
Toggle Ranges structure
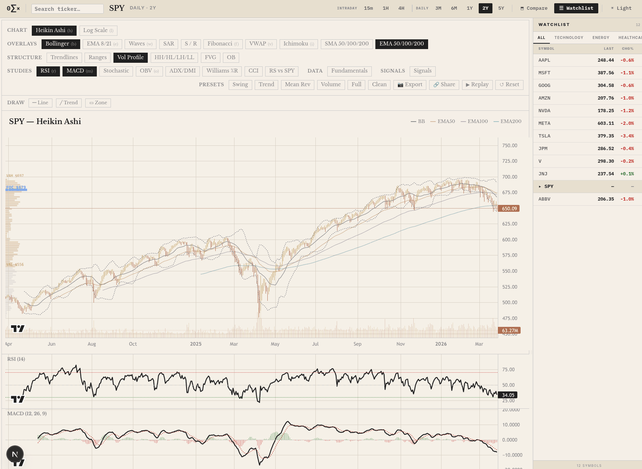point(98,57)
